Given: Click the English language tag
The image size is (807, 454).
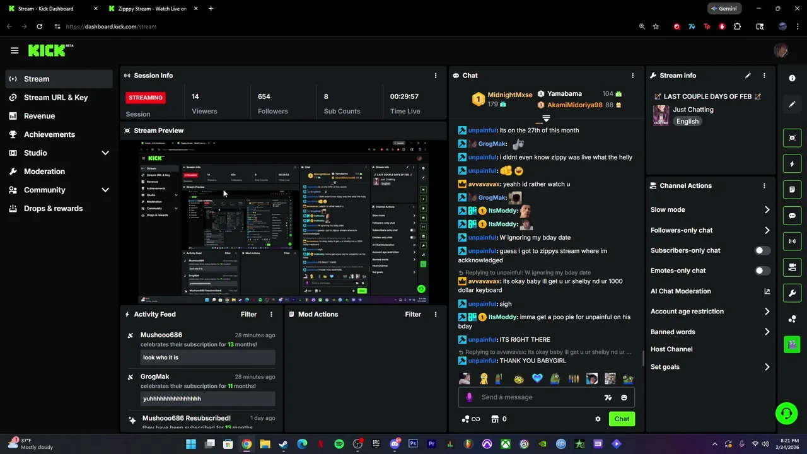Looking at the screenshot, I should point(687,122).
